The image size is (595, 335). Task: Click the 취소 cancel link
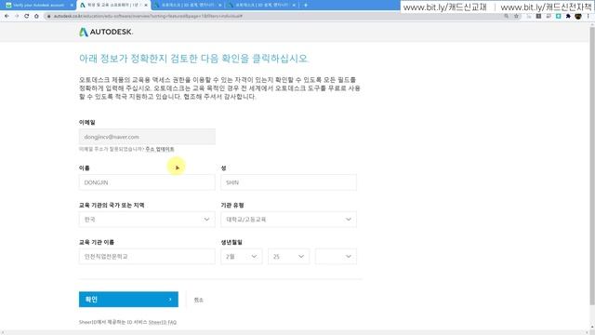pos(198,300)
